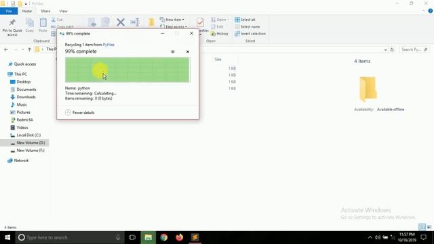Viewport: 434px width, 244px height.
Task: Click the History ribbon command
Action: tap(220, 34)
